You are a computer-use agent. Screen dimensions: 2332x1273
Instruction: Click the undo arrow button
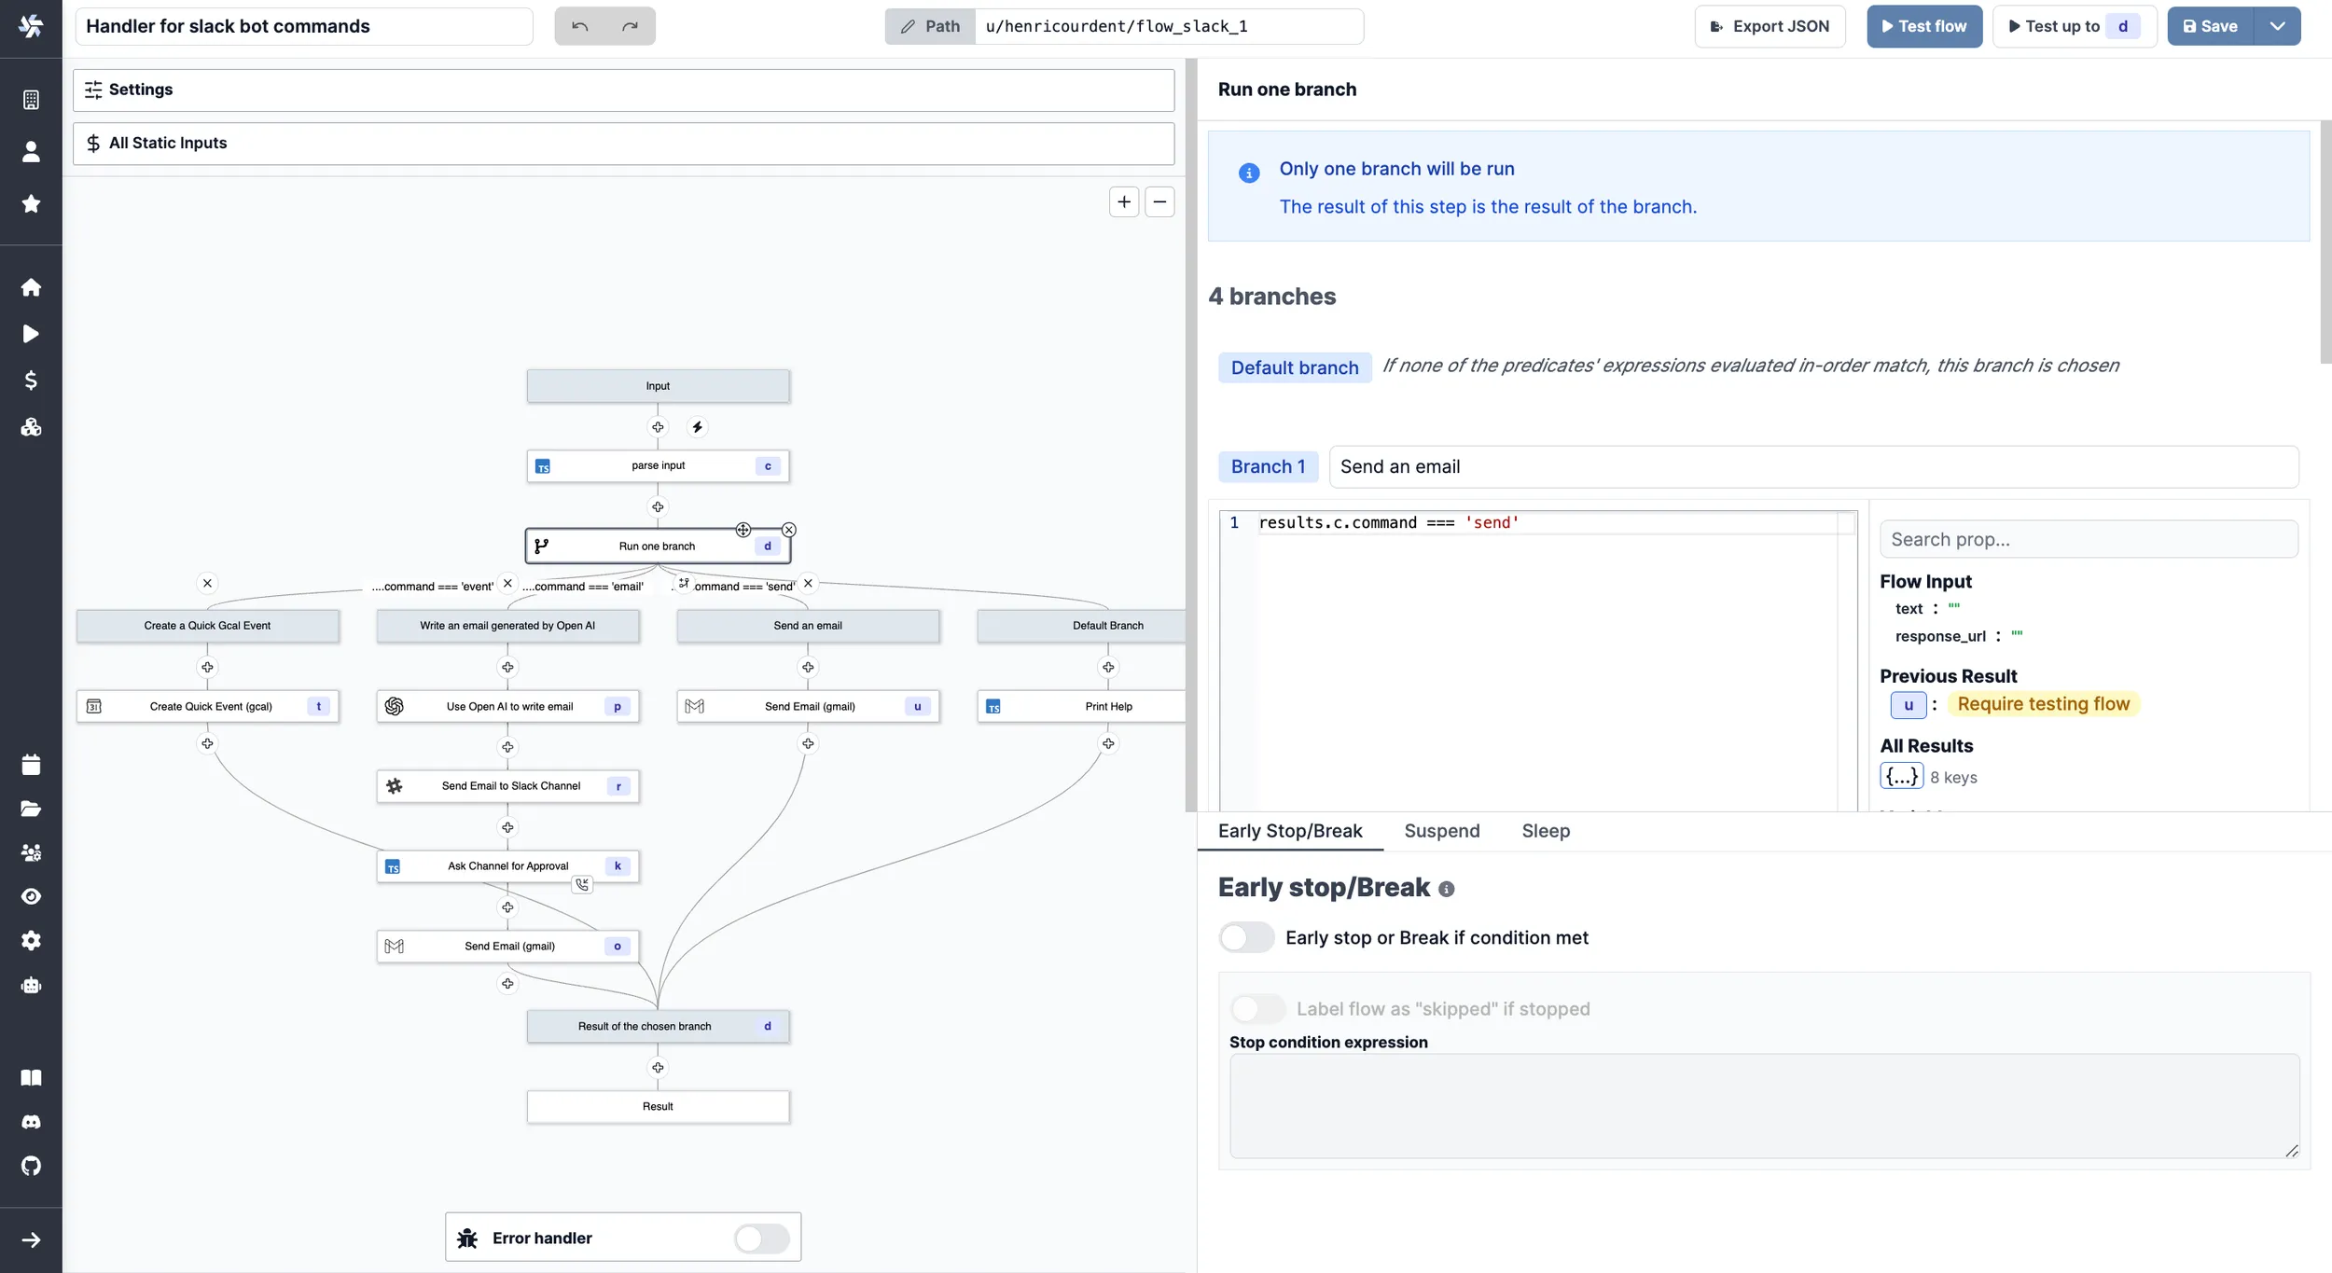(x=579, y=26)
